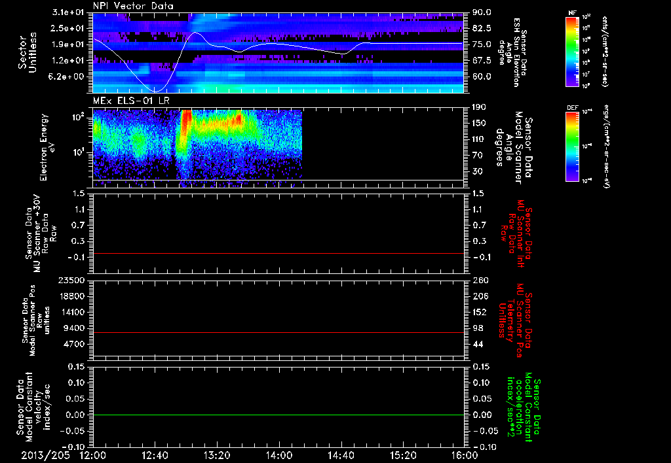Image resolution: width=671 pixels, height=463 pixels.
Task: Click the 82.5 sun elevation tick label
Action: click(482, 28)
